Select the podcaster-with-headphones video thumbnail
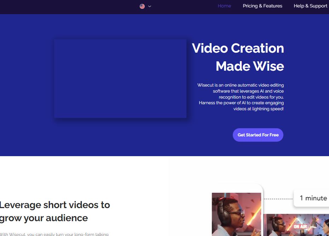 (236, 214)
